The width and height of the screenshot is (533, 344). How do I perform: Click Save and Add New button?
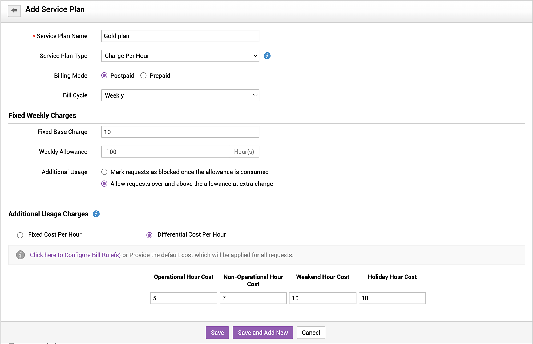click(263, 333)
